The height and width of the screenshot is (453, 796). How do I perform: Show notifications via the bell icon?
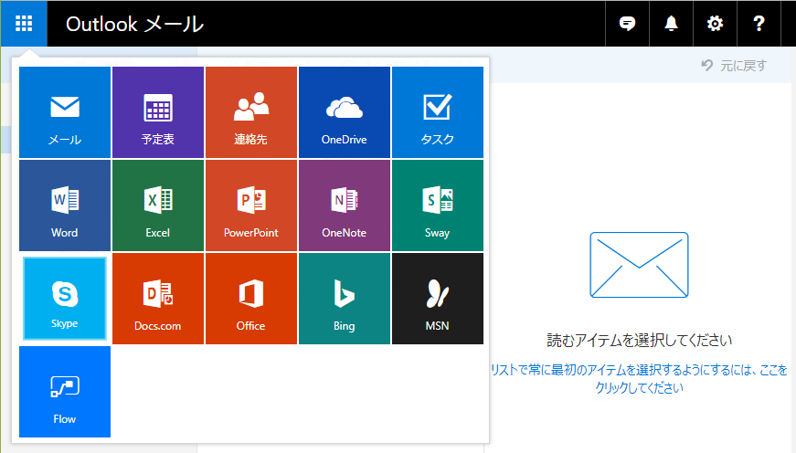(x=671, y=24)
